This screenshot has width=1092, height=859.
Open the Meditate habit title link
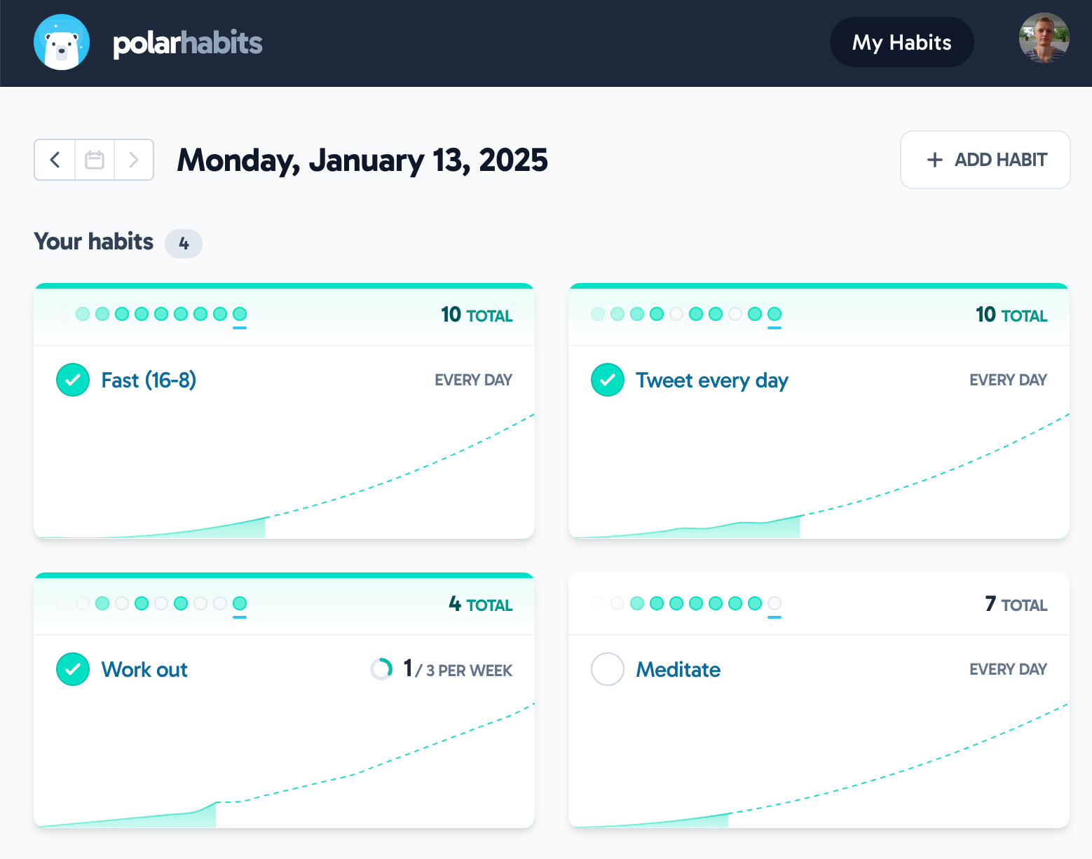pos(678,670)
